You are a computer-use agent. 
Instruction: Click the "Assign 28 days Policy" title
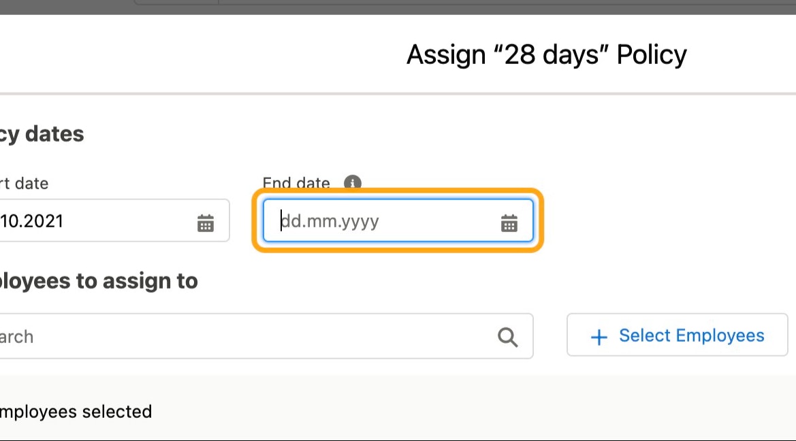pyautogui.click(x=546, y=55)
